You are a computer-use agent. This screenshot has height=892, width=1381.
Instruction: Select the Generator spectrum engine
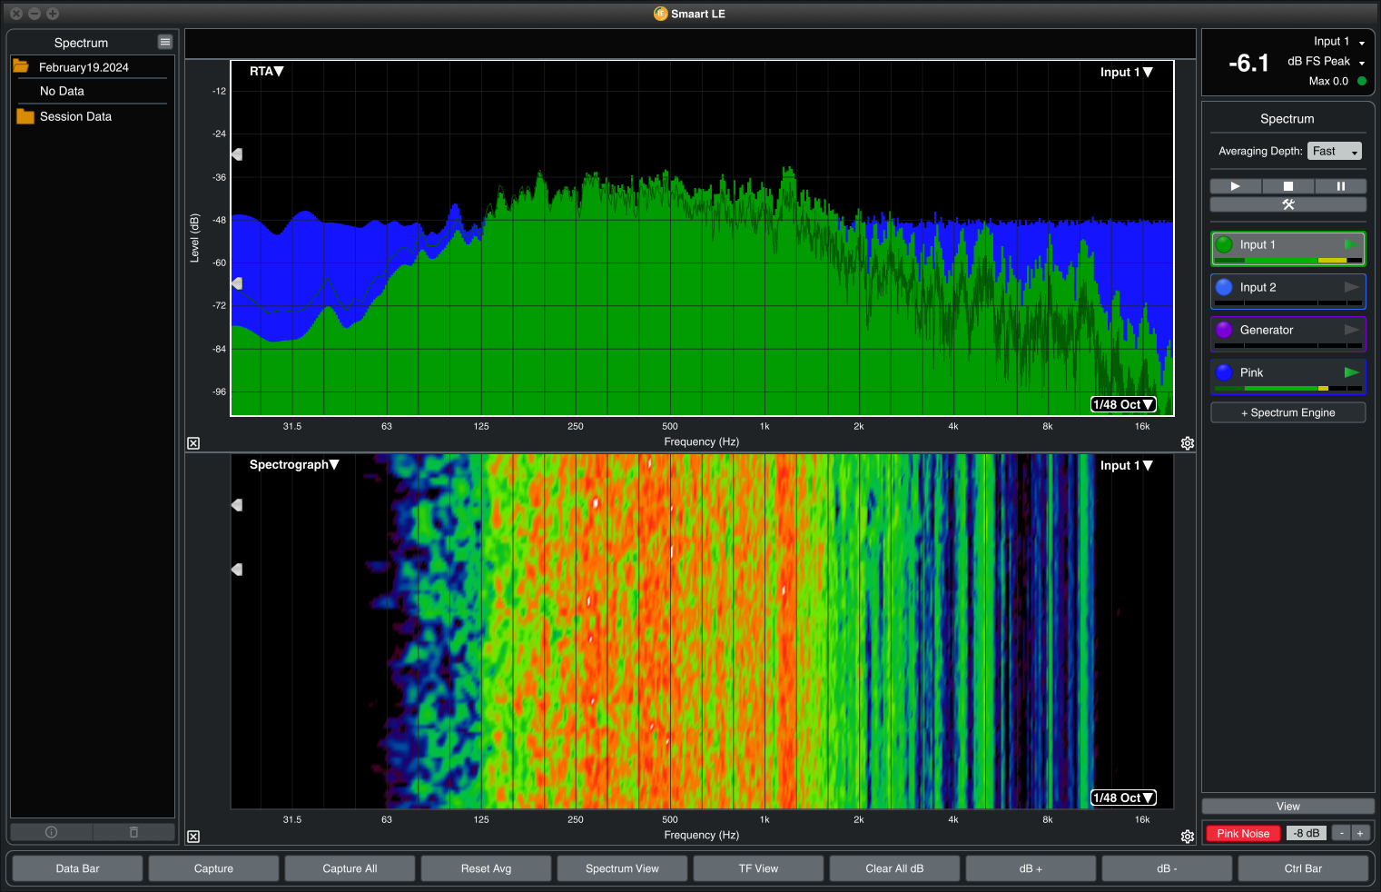[x=1287, y=333]
